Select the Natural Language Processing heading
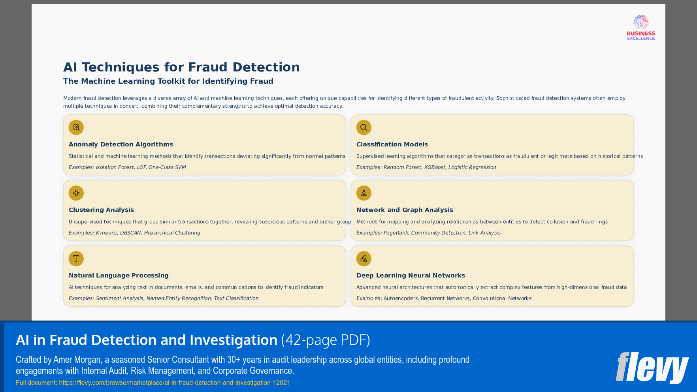The image size is (697, 392). (x=119, y=276)
